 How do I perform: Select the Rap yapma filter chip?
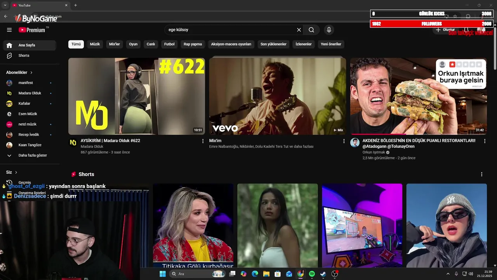click(x=193, y=44)
